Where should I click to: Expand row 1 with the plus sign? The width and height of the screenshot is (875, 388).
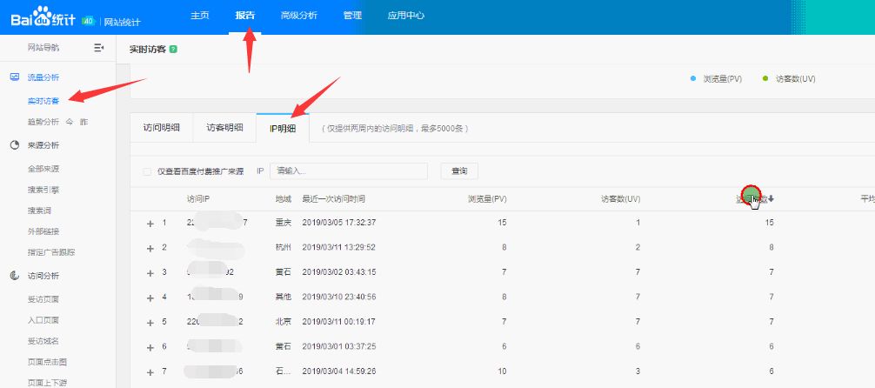(x=150, y=224)
